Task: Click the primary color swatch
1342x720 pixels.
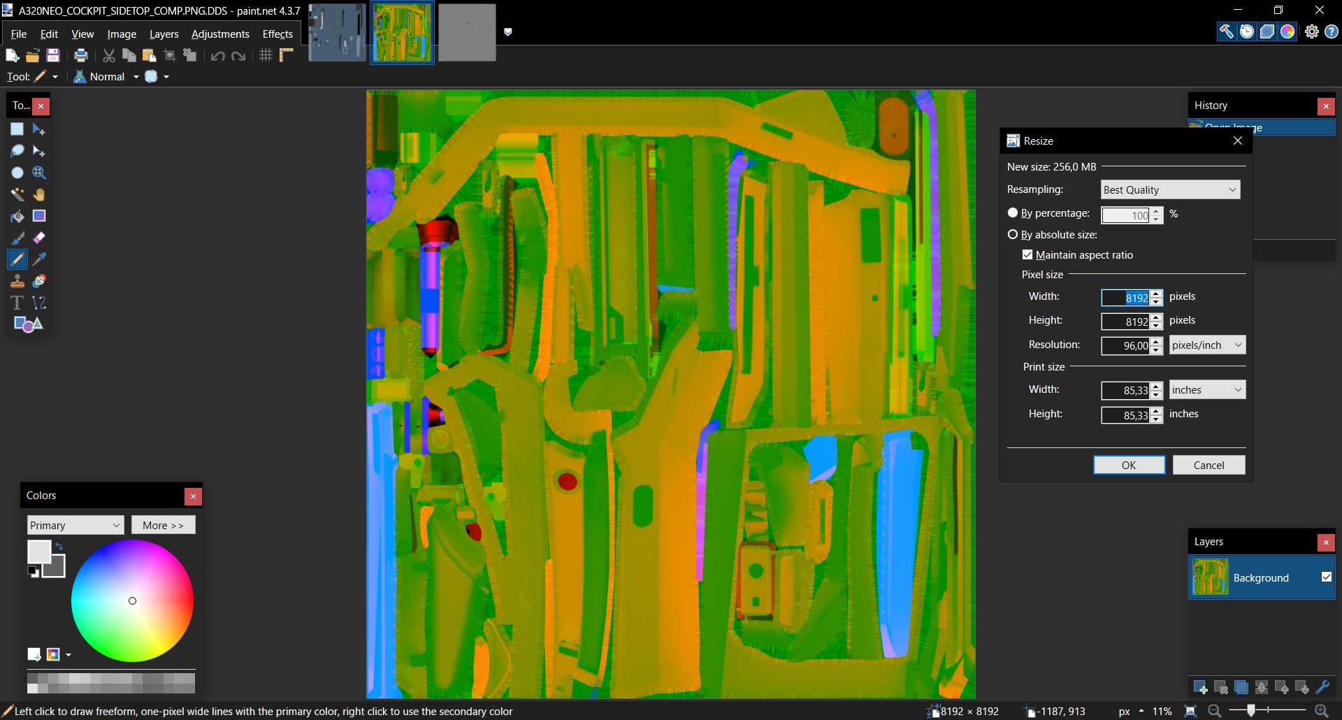Action: click(38, 552)
